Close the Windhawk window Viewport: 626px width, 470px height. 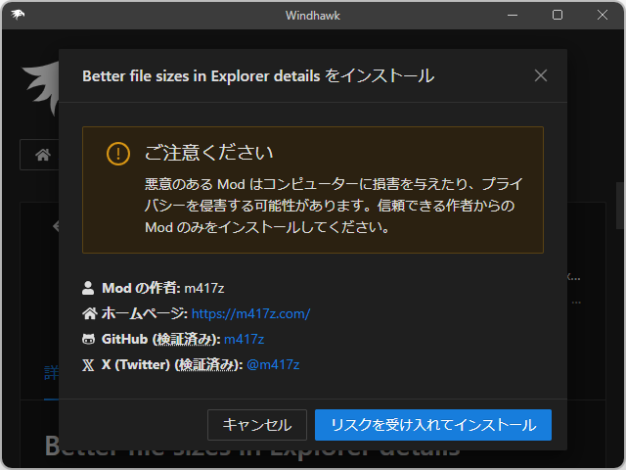click(x=603, y=16)
